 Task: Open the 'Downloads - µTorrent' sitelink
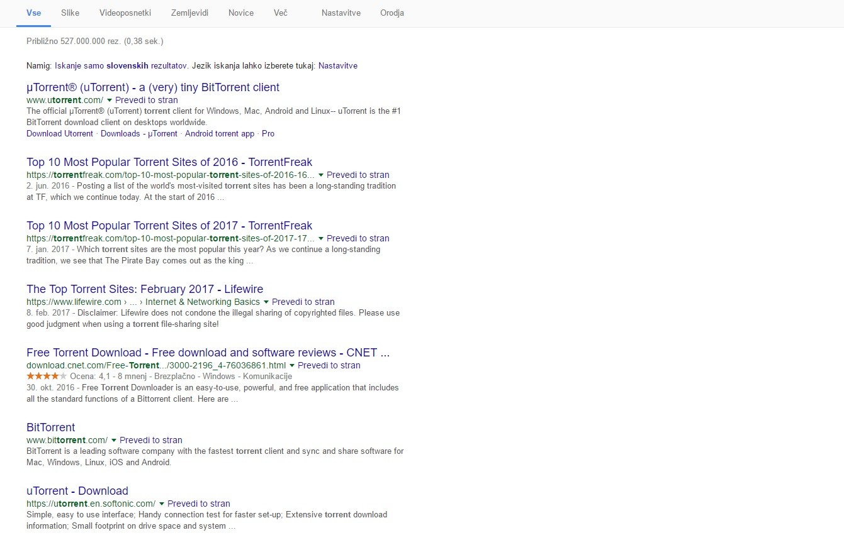click(139, 133)
